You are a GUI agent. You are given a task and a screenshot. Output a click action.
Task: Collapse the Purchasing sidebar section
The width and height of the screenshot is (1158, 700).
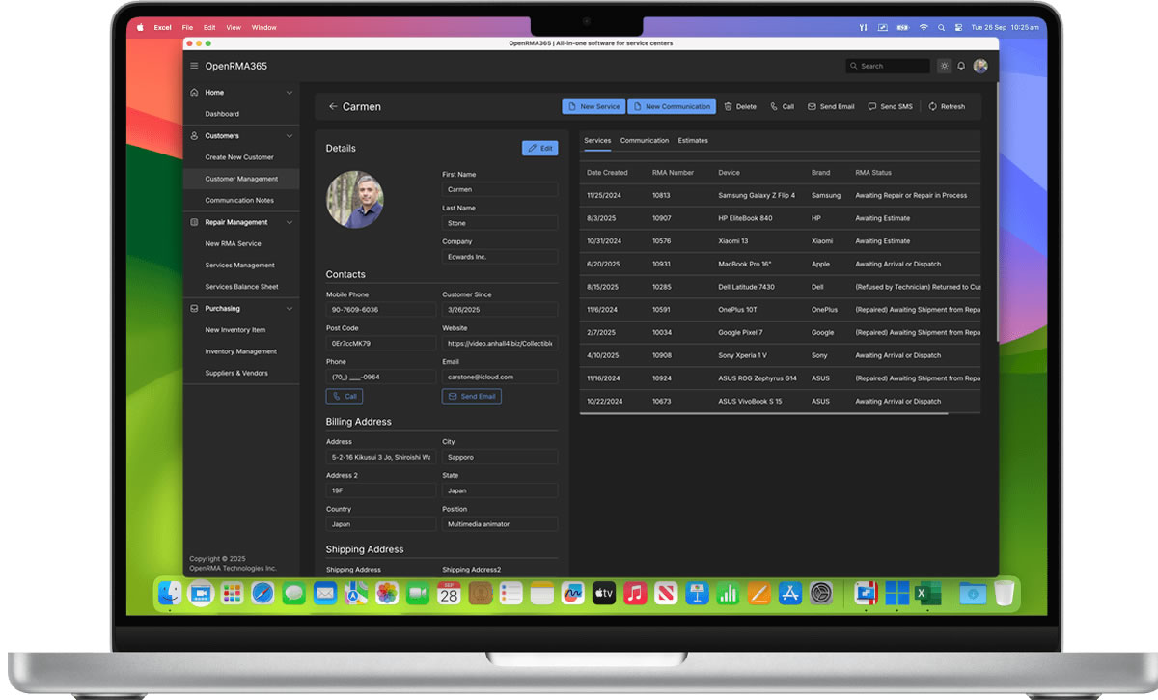(289, 309)
